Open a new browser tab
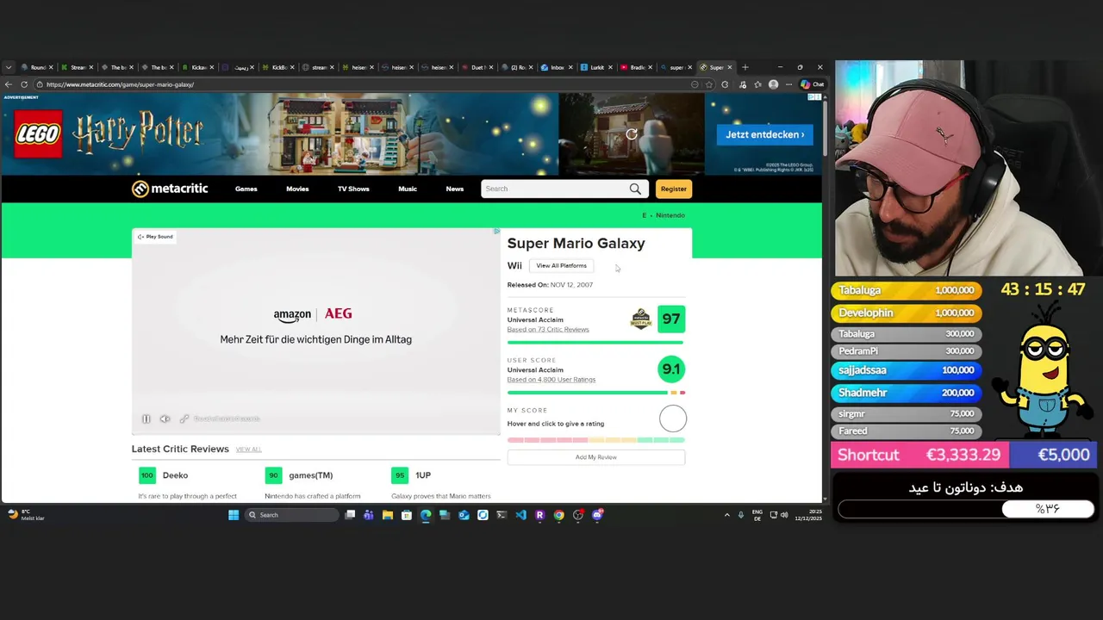This screenshot has height=620, width=1103. [745, 67]
